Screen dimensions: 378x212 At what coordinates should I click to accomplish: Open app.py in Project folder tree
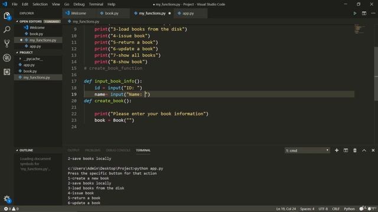(38, 65)
